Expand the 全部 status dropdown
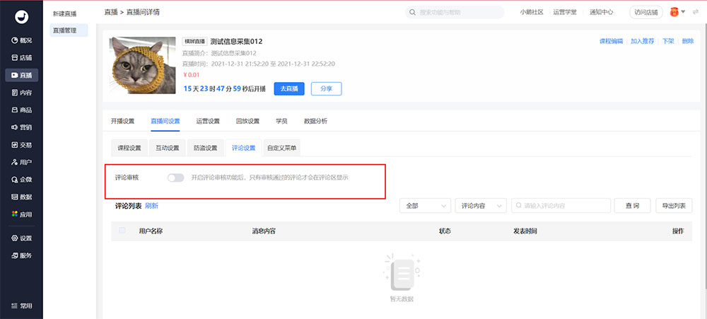 (x=425, y=205)
